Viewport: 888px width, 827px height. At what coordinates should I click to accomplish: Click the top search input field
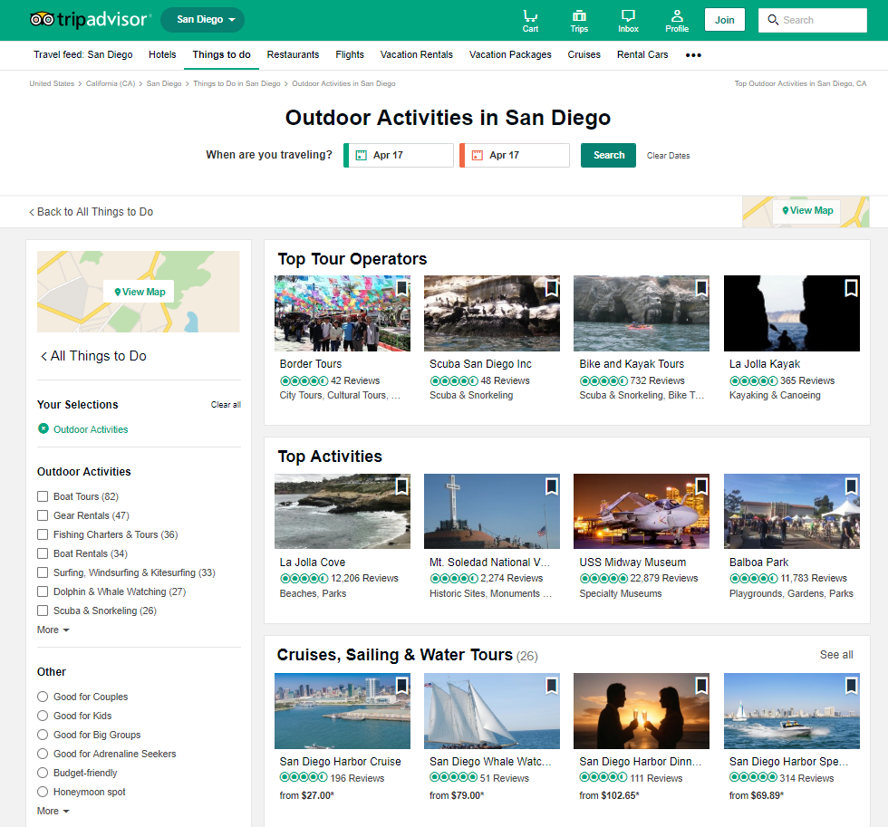click(x=813, y=20)
